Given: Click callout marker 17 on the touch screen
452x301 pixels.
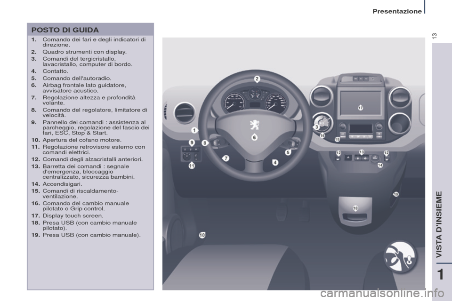Looking at the screenshot, I should coord(360,108).
